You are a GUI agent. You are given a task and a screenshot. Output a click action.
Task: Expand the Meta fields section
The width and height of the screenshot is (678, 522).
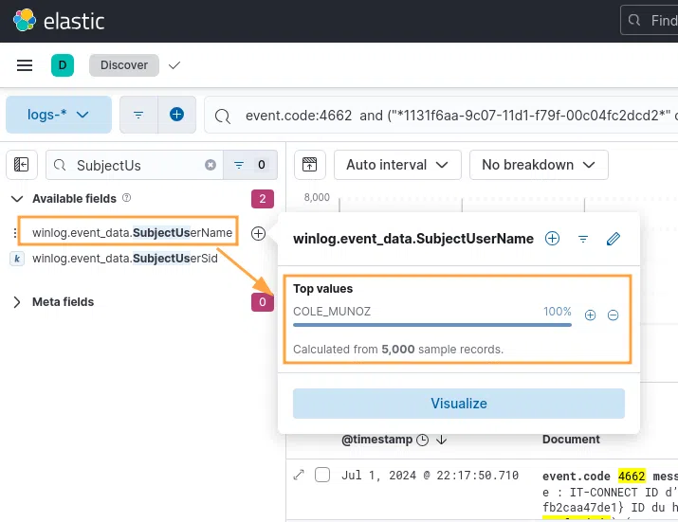(17, 302)
